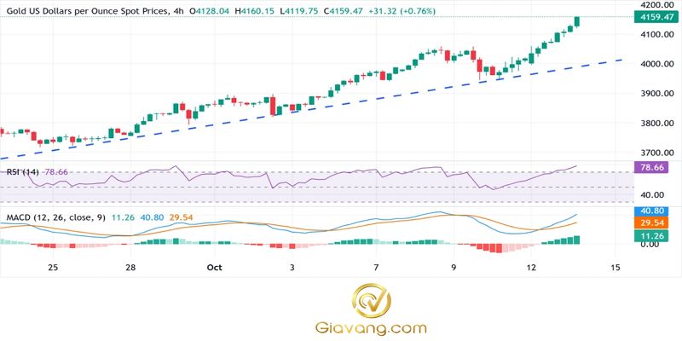Click the 15 date on time axis

tap(615, 268)
